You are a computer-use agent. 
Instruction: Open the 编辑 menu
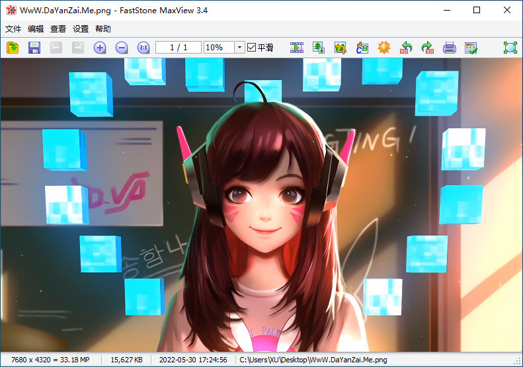[36, 29]
